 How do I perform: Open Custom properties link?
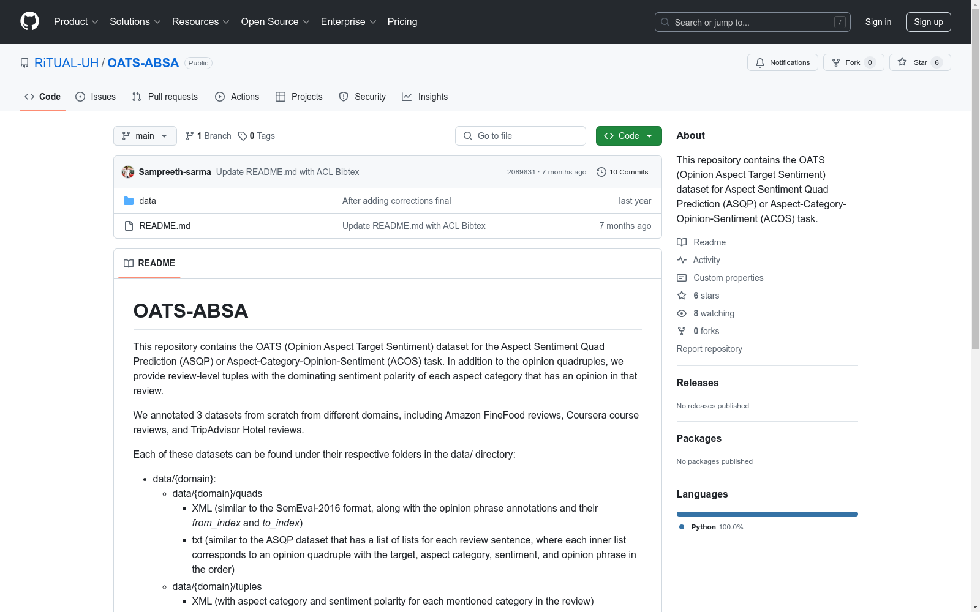tap(728, 278)
